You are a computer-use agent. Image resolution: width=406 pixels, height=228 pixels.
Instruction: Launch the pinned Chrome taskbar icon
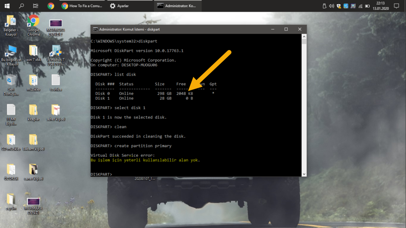pyautogui.click(x=51, y=6)
